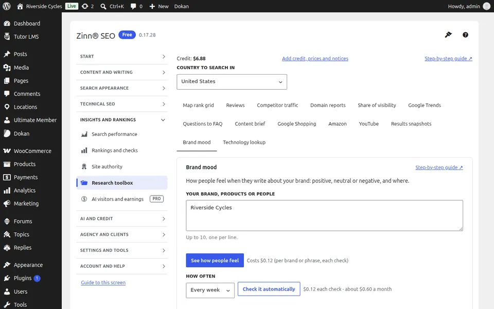Screen dimensions: 494x309
Task: Open Competitor traffic tab
Action: pyautogui.click(x=277, y=105)
